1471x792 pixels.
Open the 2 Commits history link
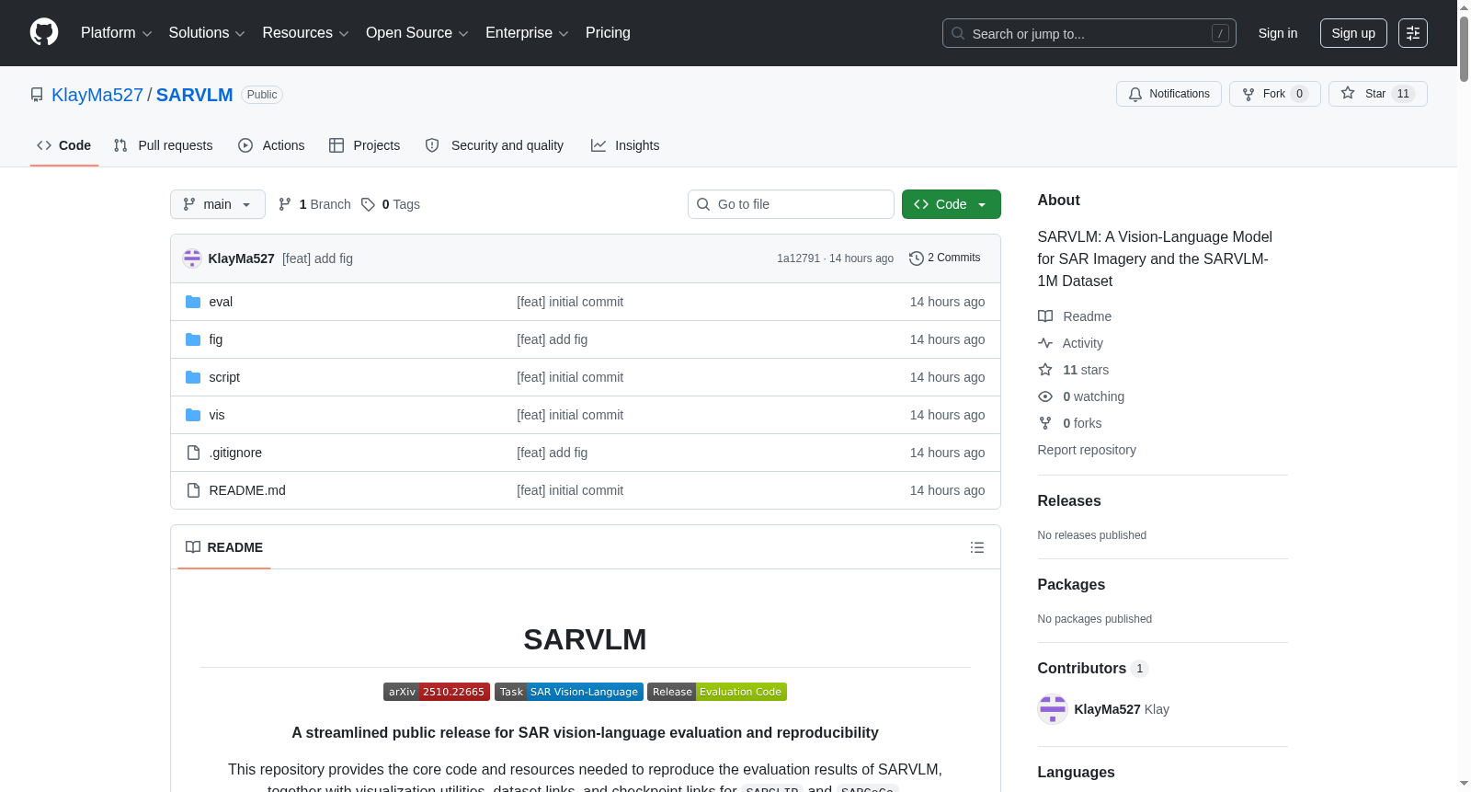(x=944, y=258)
